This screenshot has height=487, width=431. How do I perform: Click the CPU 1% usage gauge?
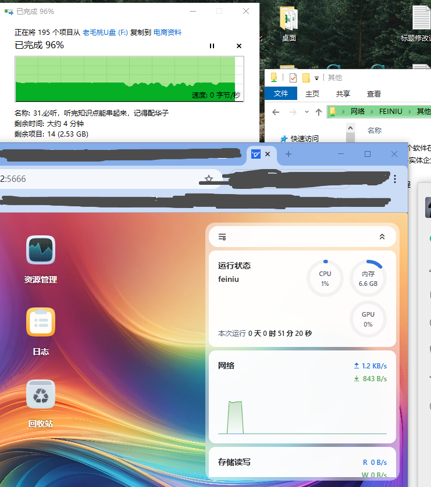point(325,278)
